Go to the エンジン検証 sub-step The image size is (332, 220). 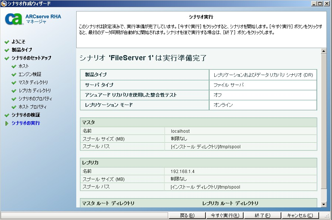(30, 74)
